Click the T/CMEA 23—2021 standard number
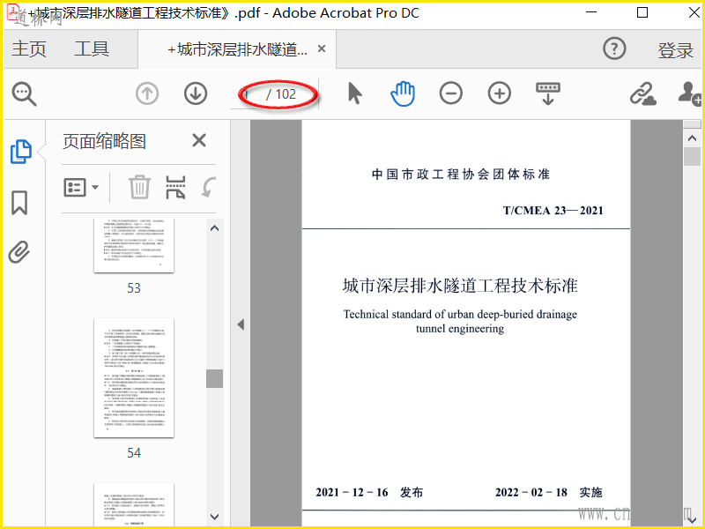Screen dimensions: 705x529 (553, 211)
